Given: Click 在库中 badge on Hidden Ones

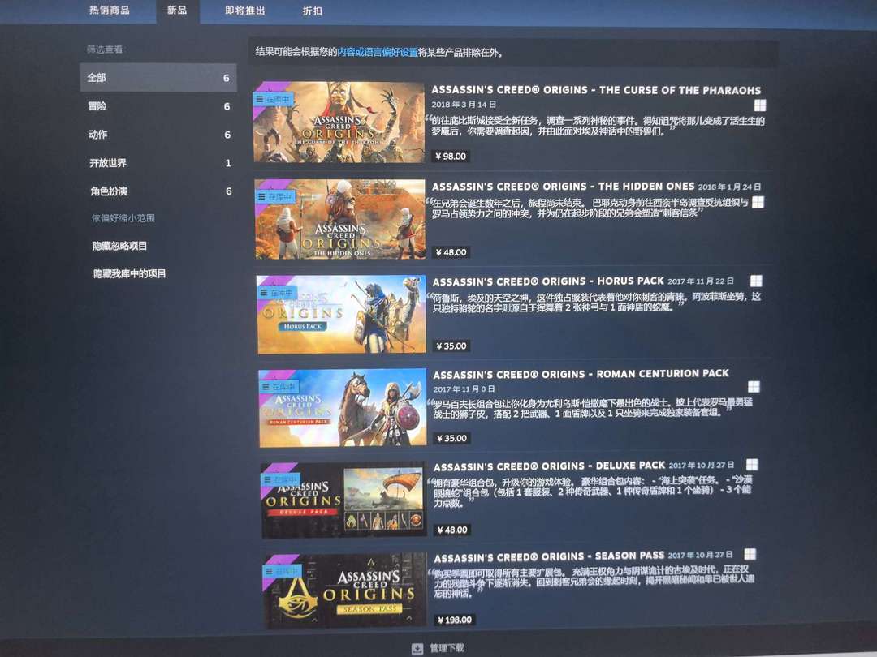Looking at the screenshot, I should [x=275, y=196].
